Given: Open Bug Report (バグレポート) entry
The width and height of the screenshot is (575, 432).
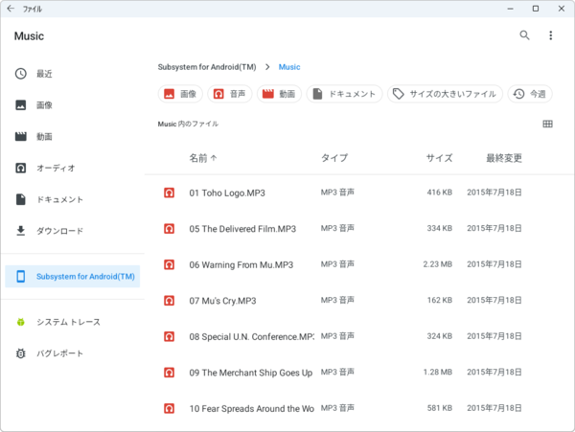Looking at the screenshot, I should point(59,353).
